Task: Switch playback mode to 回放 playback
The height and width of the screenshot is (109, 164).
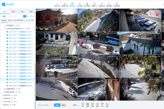Action: coord(63,105)
